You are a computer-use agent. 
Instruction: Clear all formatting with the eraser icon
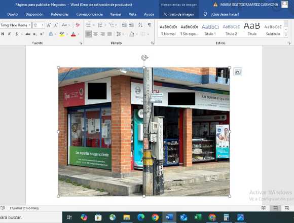pyautogui.click(x=78, y=25)
